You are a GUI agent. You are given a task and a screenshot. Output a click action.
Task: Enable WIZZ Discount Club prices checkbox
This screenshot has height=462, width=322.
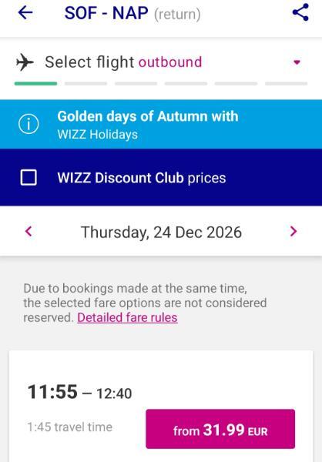pos(29,177)
